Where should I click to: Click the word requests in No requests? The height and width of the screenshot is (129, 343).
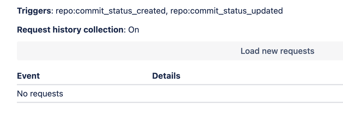click(x=47, y=94)
